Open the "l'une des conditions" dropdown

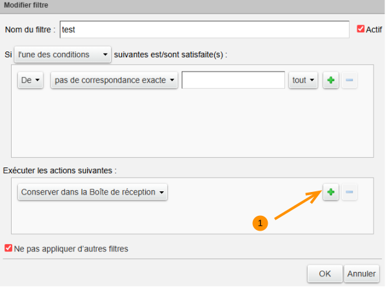coord(63,55)
